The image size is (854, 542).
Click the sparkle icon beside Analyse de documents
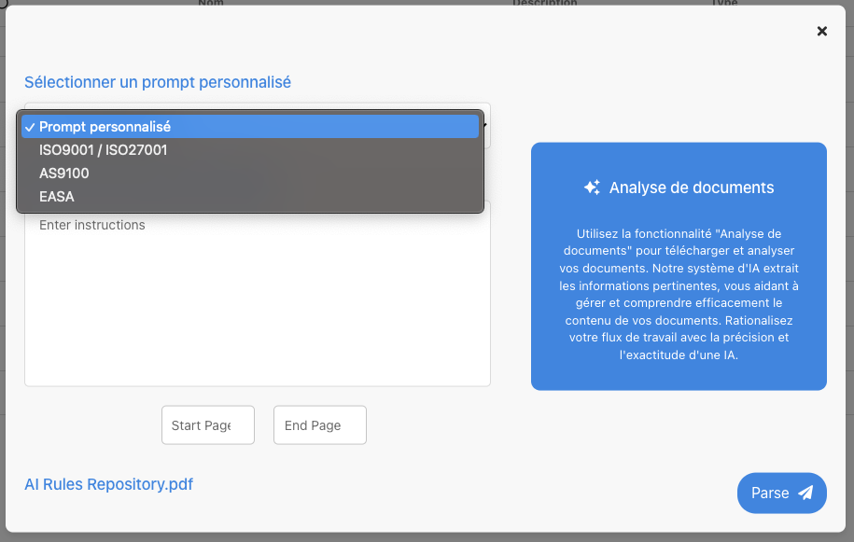(592, 188)
